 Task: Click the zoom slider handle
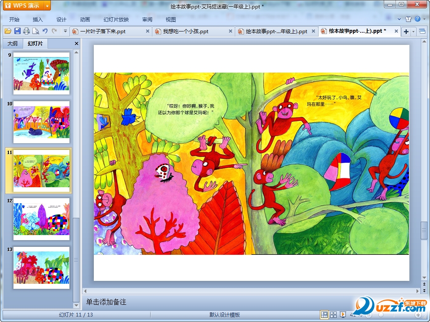pyautogui.click(x=381, y=315)
